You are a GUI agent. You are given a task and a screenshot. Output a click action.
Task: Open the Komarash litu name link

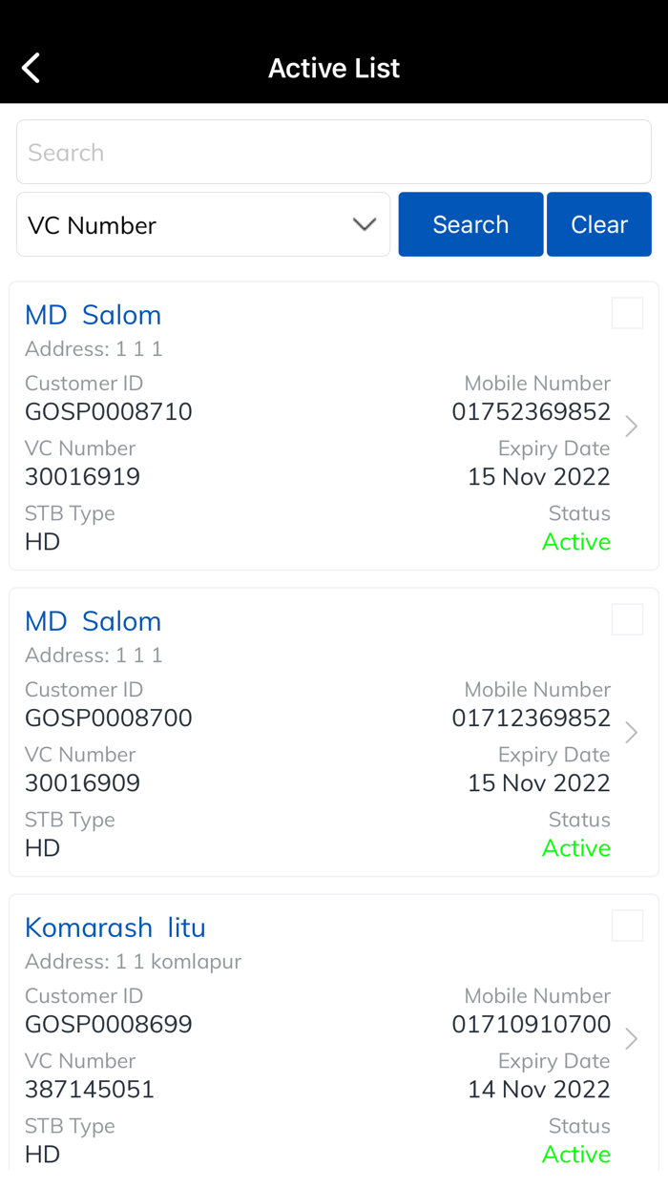tap(115, 927)
